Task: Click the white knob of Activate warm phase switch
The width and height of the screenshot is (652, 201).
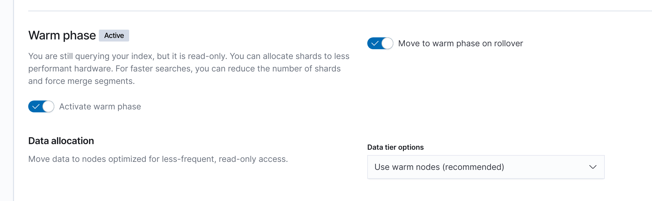Action: point(48,106)
